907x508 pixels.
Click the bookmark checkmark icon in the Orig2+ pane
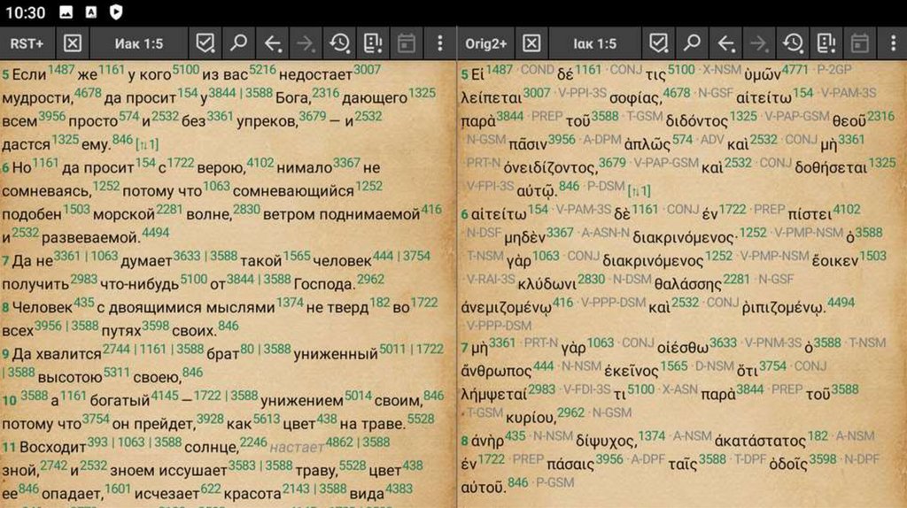point(658,42)
